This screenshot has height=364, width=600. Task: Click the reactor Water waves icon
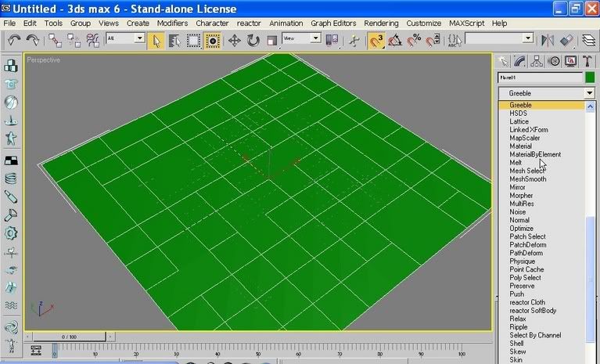point(11,305)
